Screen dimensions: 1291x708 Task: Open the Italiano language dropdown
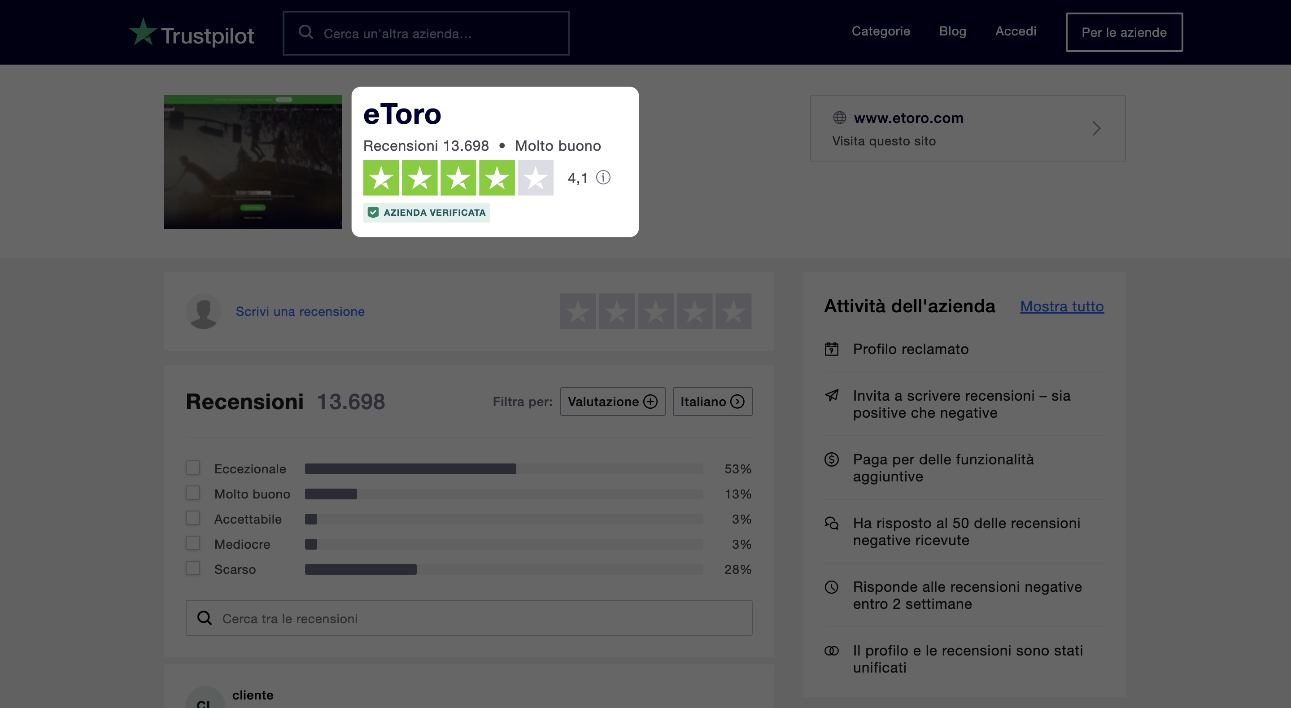tap(712, 402)
